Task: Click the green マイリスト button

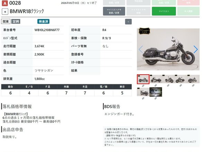Action: pyautogui.click(x=164, y=11)
